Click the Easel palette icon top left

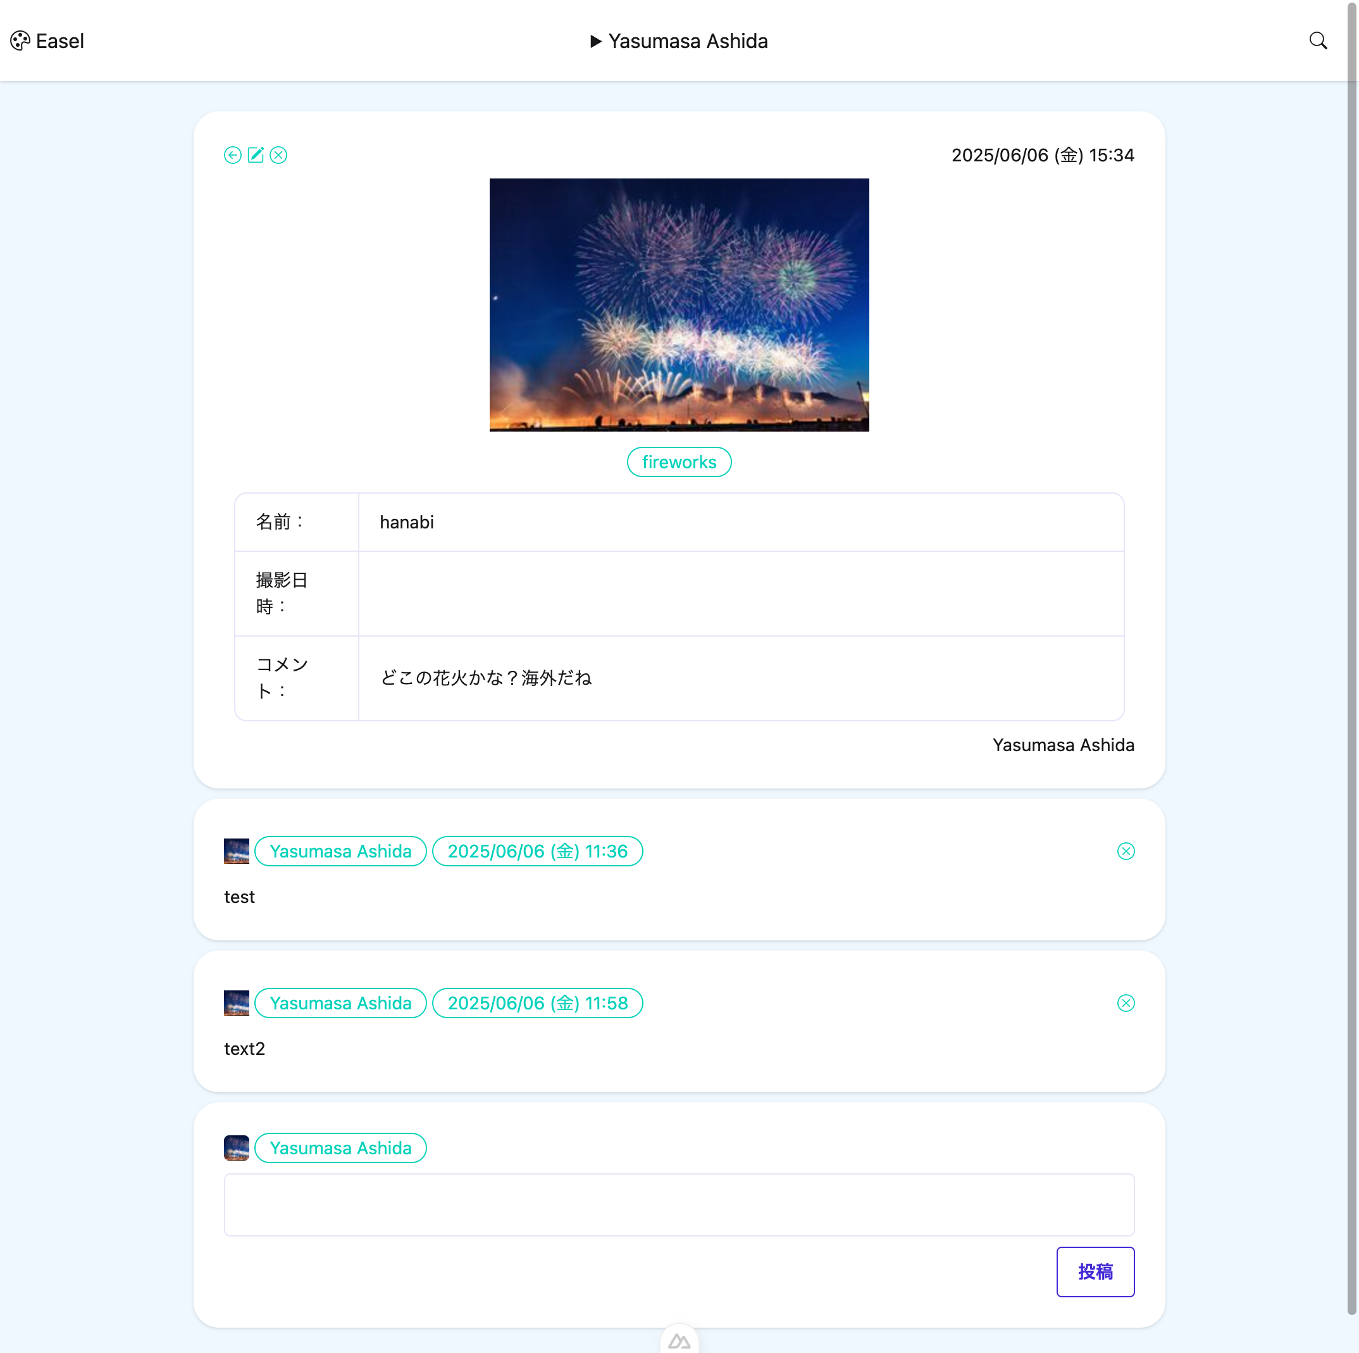[19, 40]
